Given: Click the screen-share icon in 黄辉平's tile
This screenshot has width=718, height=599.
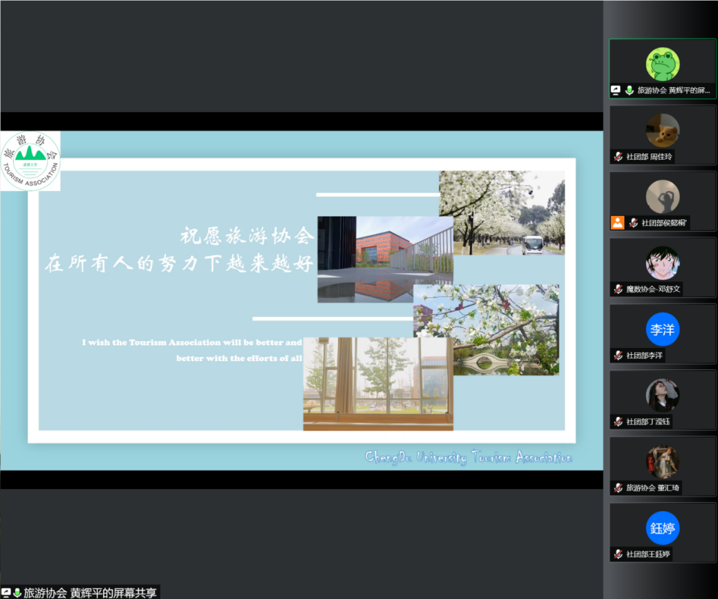Looking at the screenshot, I should pyautogui.click(x=616, y=91).
